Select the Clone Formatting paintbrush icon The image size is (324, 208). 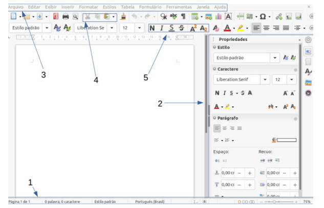[123, 16]
